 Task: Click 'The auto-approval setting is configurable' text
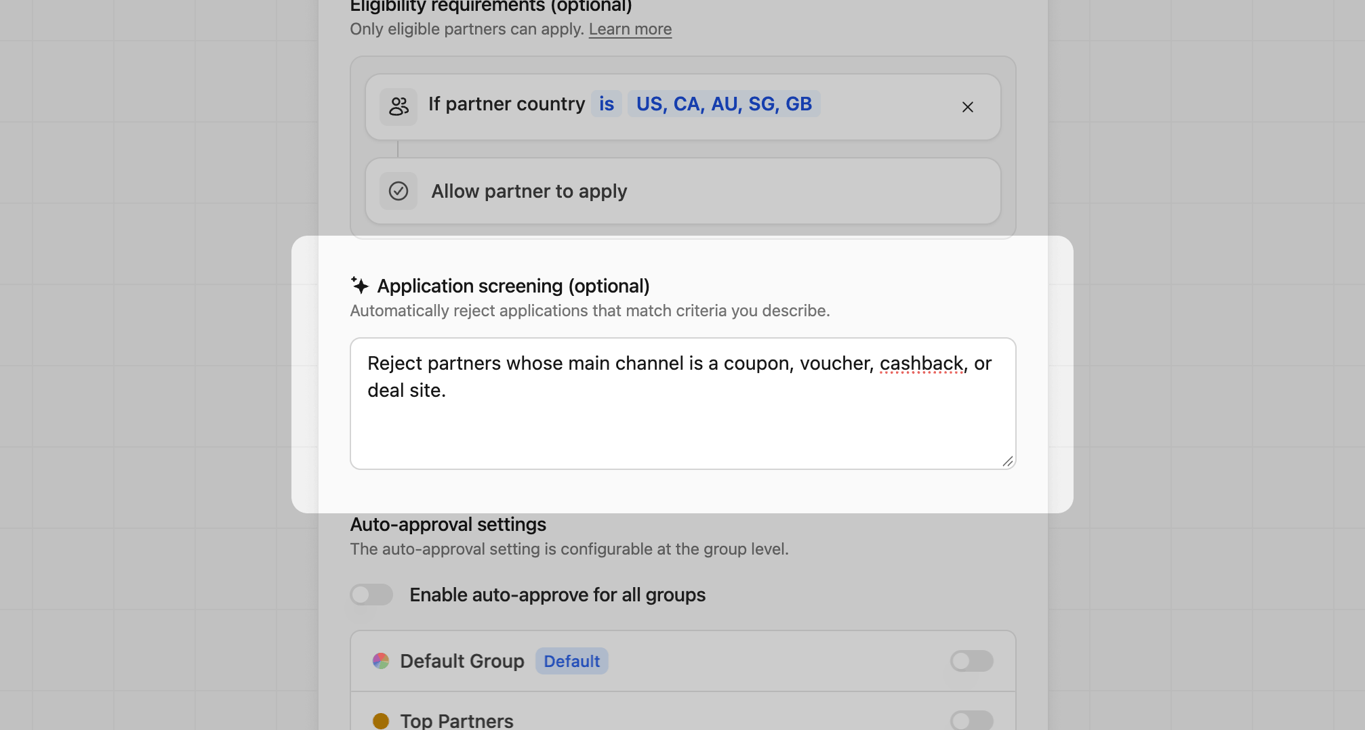pyautogui.click(x=569, y=549)
